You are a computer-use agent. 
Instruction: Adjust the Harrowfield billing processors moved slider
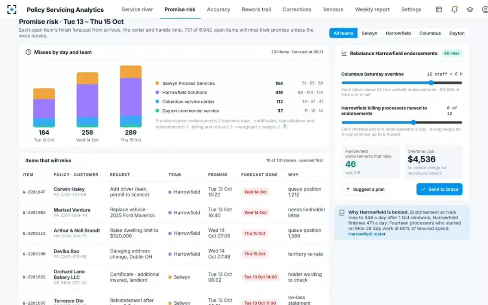click(402, 122)
